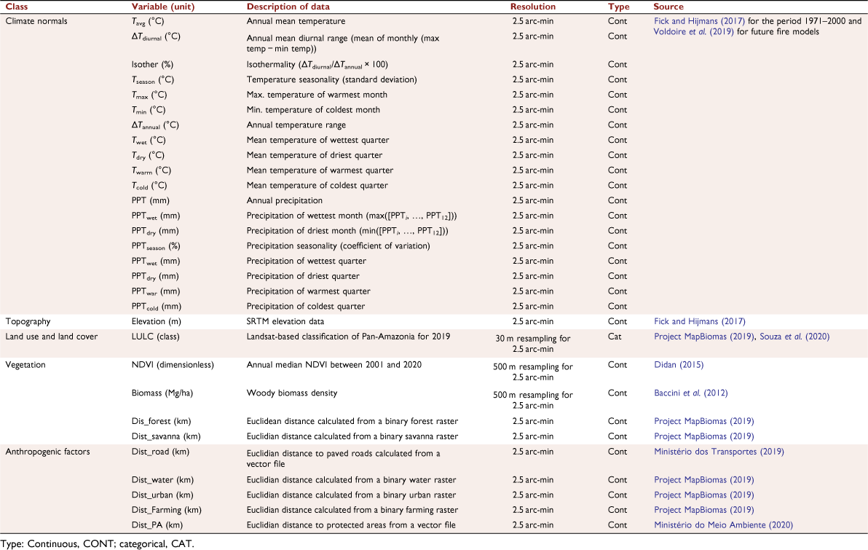868x550 pixels.
Task: Follow Project MapBiomas (2019) link in Dist_savanna row
Action: tap(704, 436)
